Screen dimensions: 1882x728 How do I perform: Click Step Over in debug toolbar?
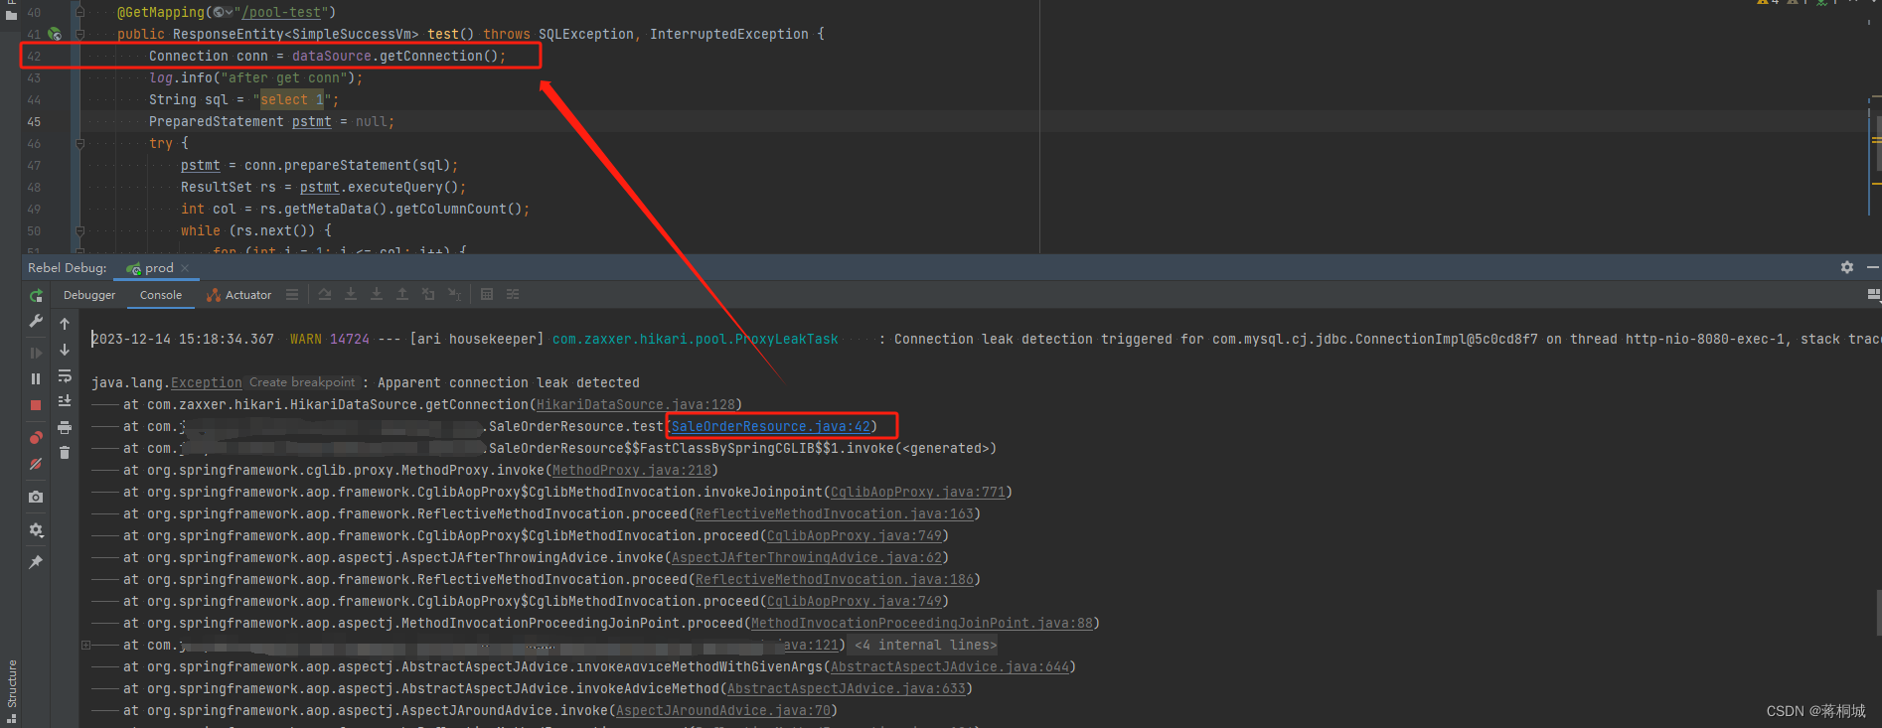(325, 295)
